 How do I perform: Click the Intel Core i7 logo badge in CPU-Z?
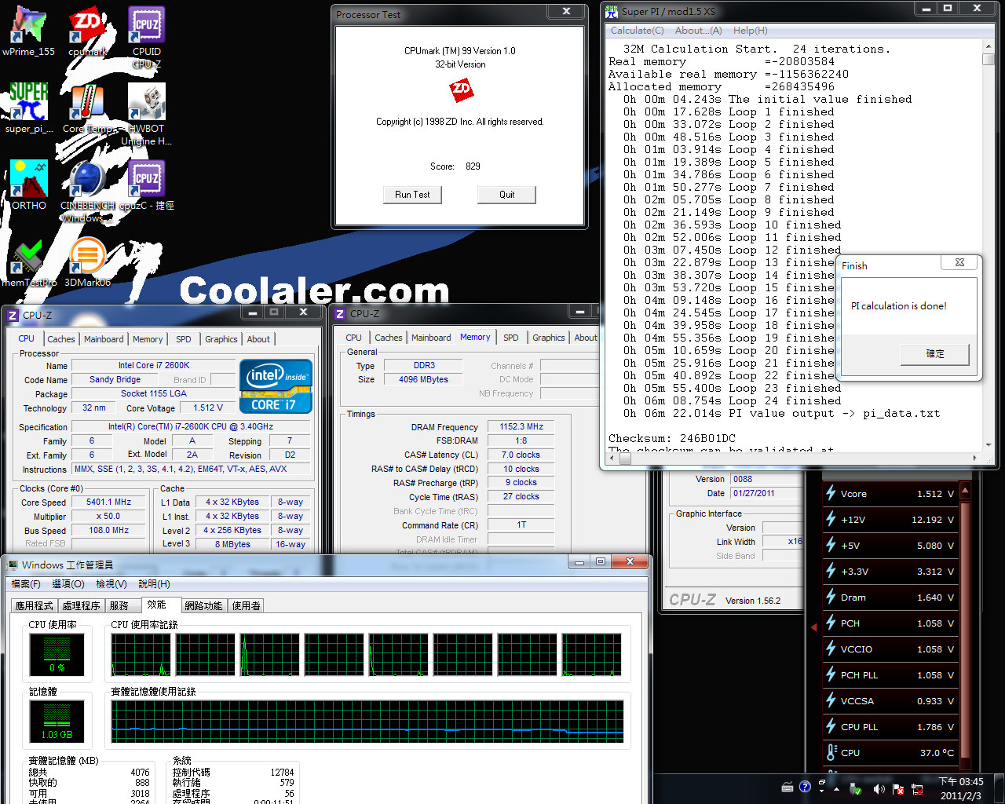pyautogui.click(x=276, y=386)
